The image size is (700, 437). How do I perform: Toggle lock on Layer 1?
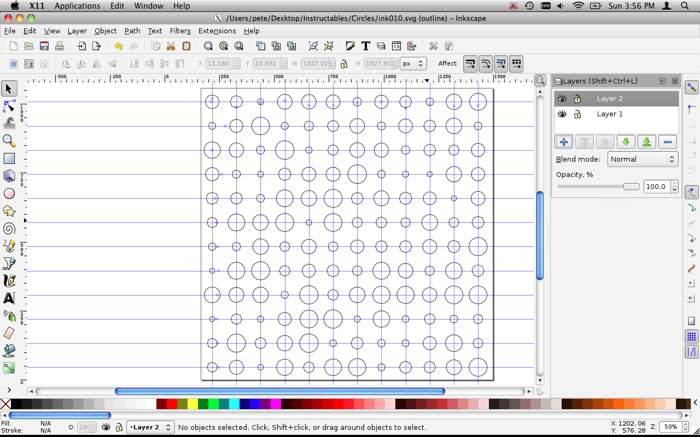tap(577, 114)
